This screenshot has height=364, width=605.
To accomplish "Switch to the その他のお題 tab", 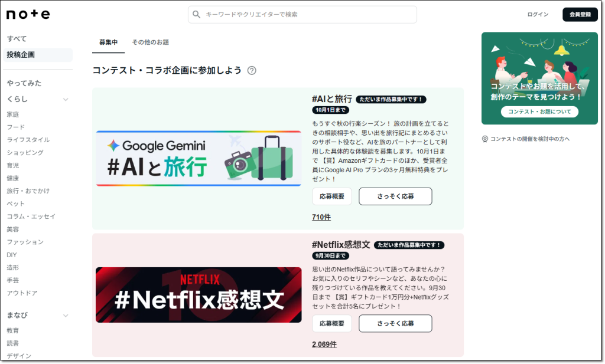I will click(x=150, y=42).
